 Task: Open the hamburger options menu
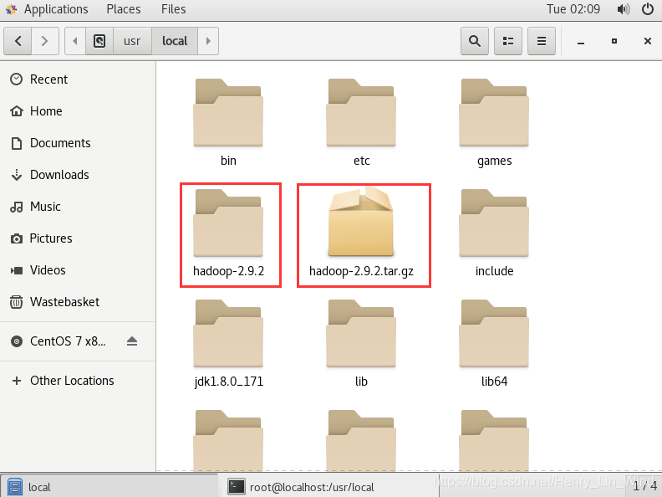[x=542, y=41]
